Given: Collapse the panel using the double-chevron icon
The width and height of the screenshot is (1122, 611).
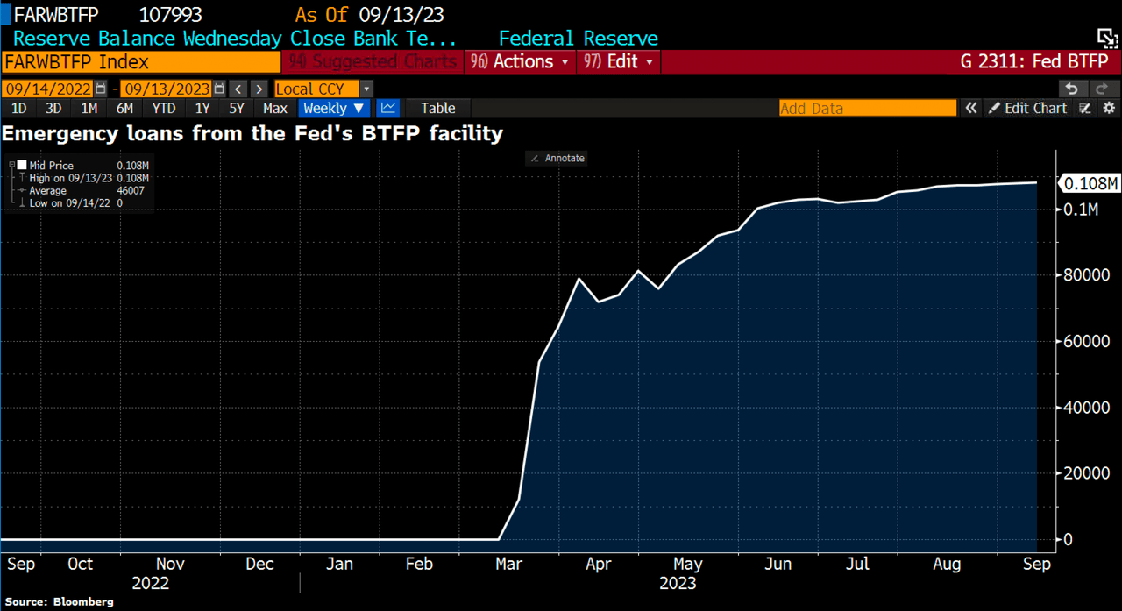Looking at the screenshot, I should pos(971,108).
